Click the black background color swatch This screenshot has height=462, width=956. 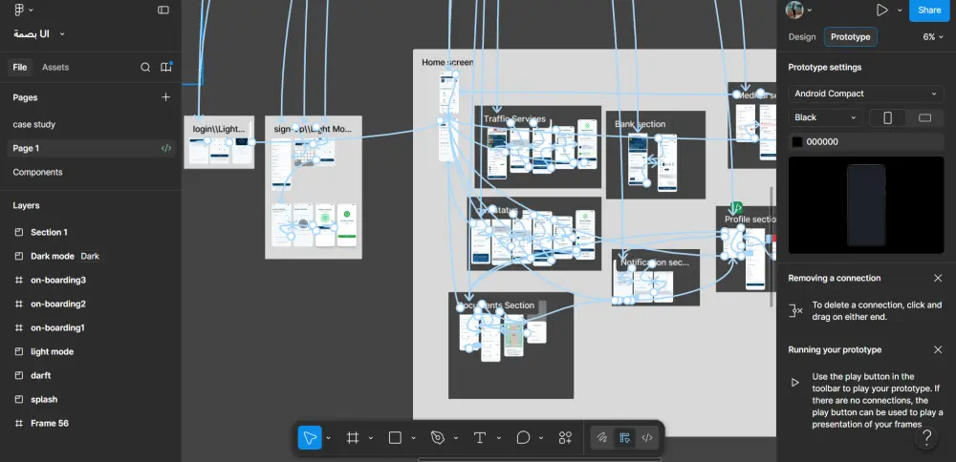point(797,142)
